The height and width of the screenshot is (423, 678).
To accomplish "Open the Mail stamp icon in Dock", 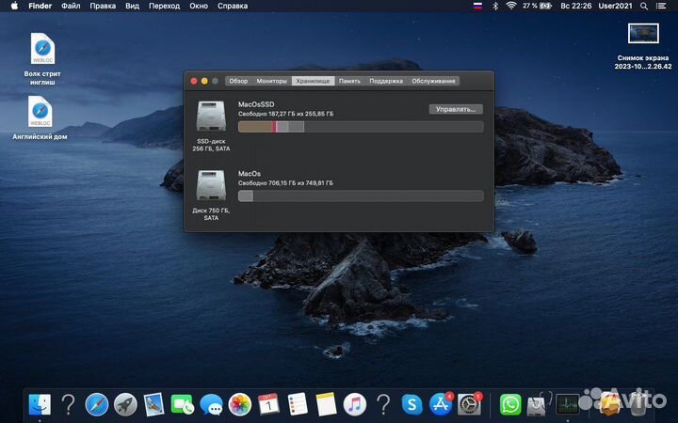I will point(153,404).
